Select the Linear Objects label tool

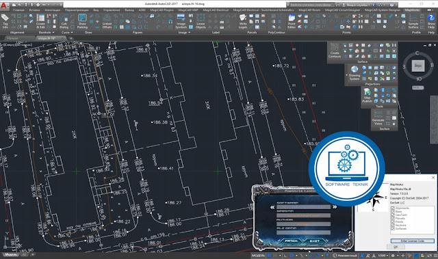click(201, 21)
